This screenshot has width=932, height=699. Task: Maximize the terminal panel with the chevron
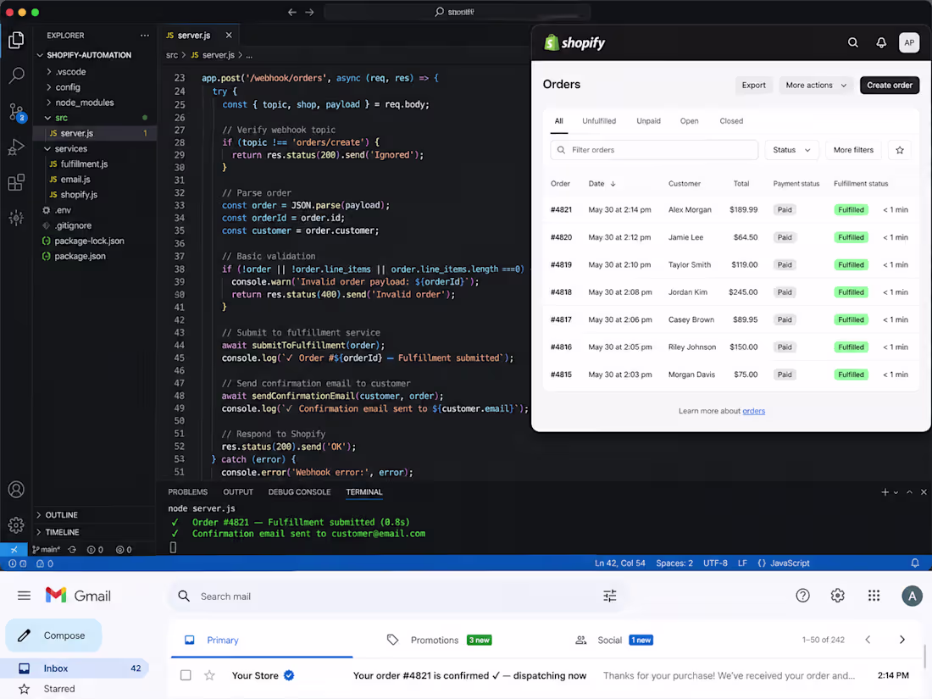coord(909,492)
